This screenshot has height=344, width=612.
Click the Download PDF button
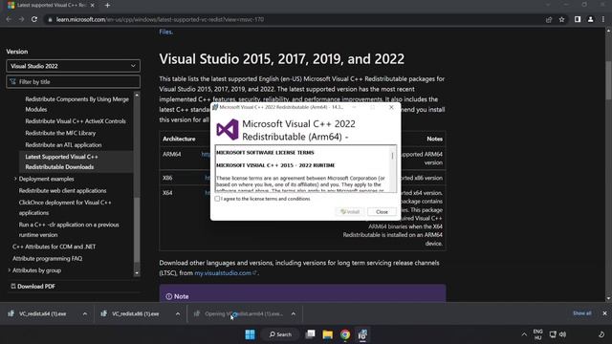[33, 287]
